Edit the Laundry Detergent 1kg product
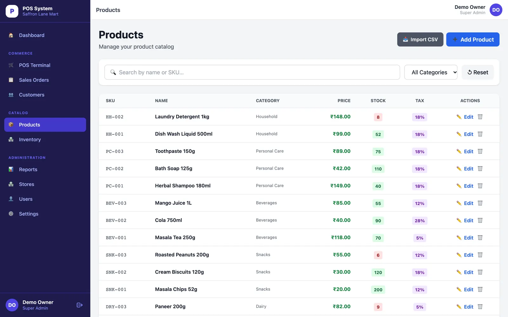 click(x=465, y=117)
